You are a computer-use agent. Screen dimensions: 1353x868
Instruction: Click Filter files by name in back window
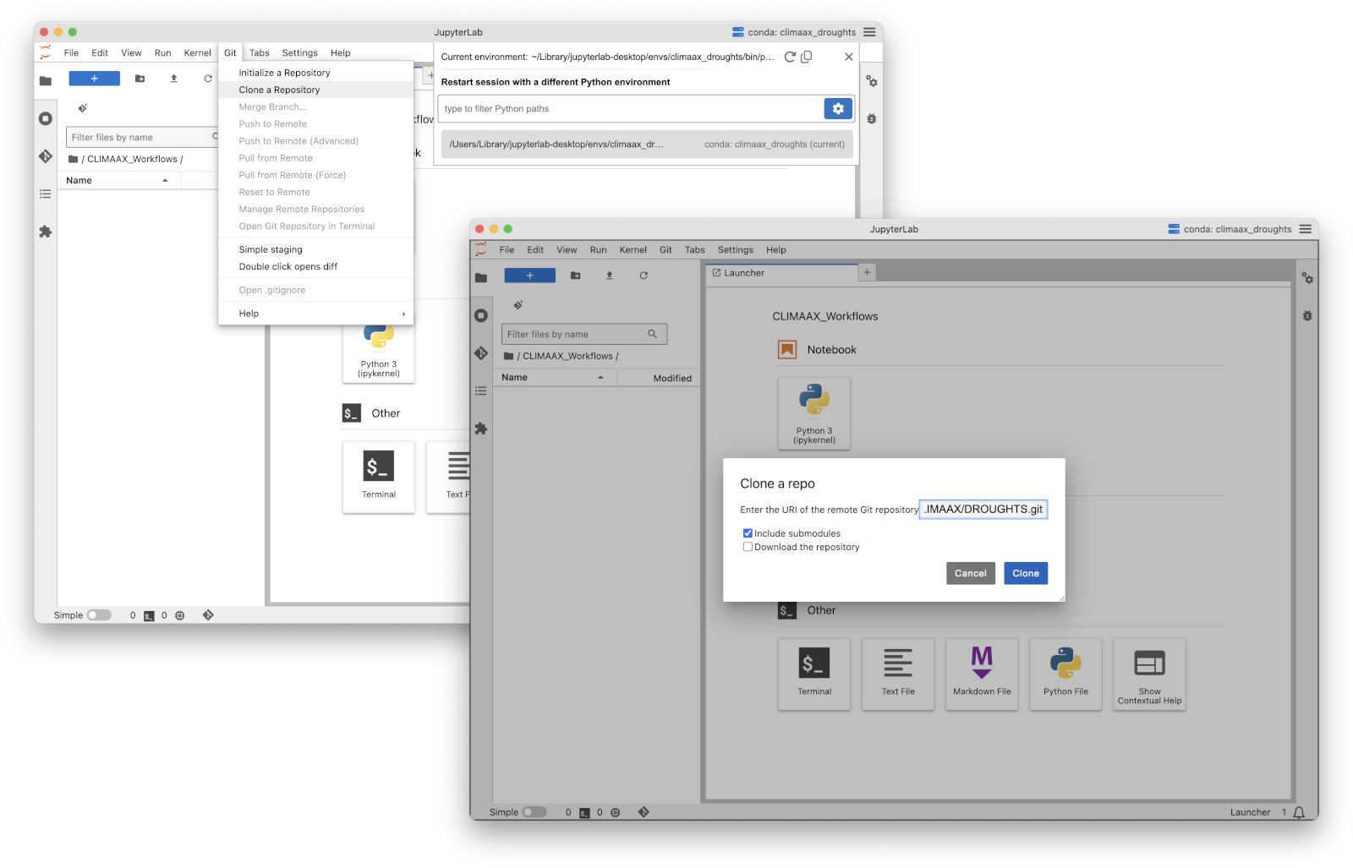(x=142, y=137)
